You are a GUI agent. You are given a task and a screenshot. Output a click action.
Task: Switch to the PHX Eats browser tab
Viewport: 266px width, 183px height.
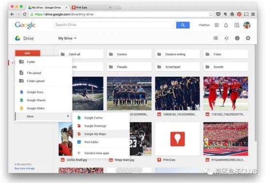pyautogui.click(x=91, y=7)
